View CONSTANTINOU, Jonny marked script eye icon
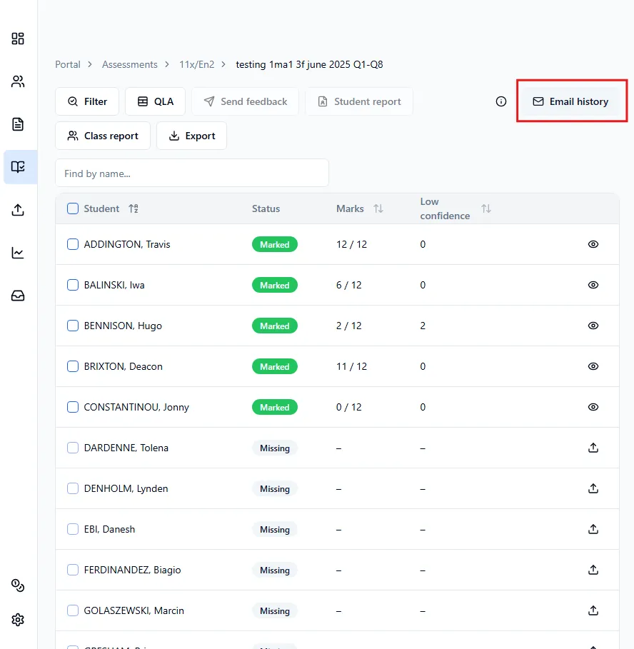 click(x=593, y=407)
